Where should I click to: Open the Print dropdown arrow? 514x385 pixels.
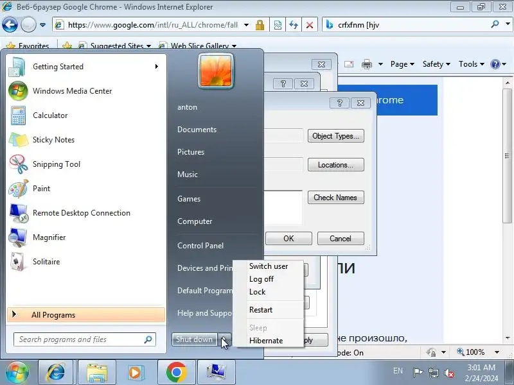click(380, 64)
